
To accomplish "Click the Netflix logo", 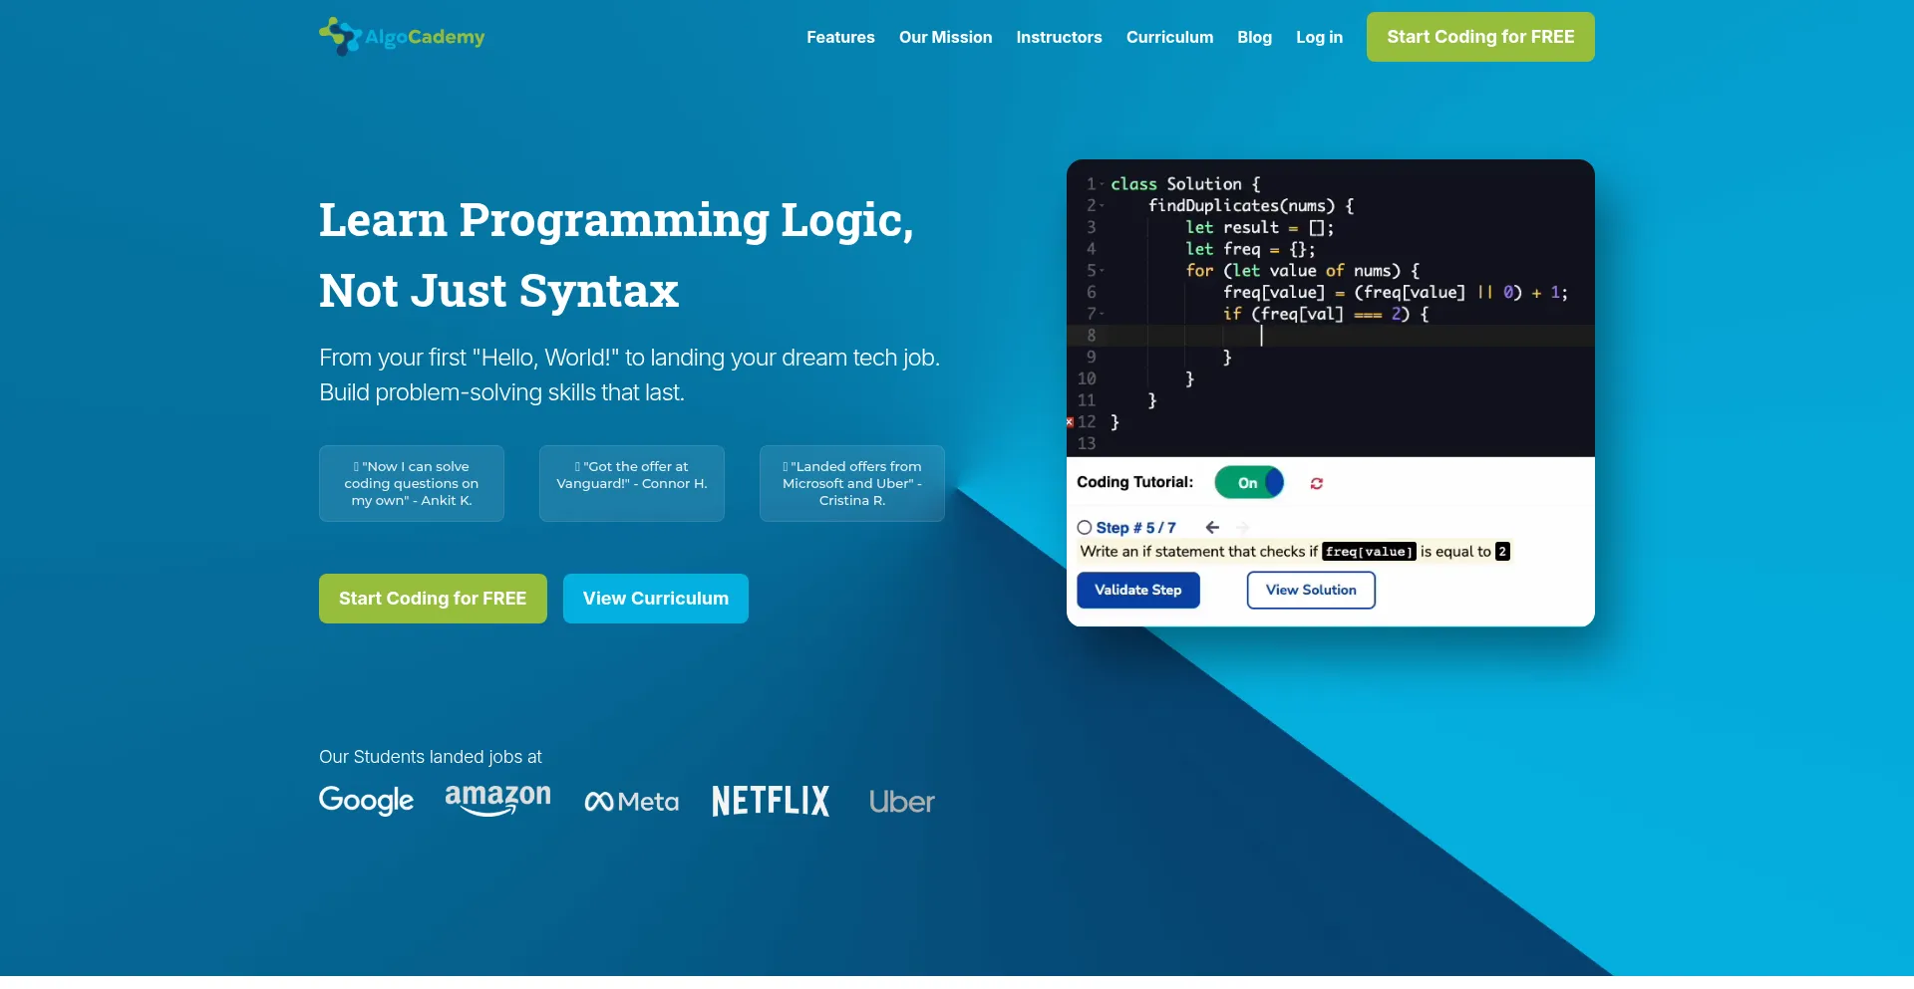I will point(770,801).
